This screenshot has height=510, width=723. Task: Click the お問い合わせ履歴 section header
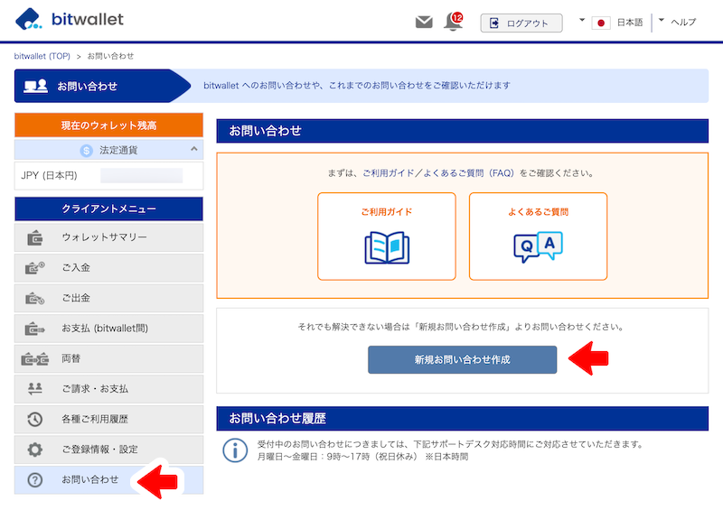pyautogui.click(x=462, y=418)
